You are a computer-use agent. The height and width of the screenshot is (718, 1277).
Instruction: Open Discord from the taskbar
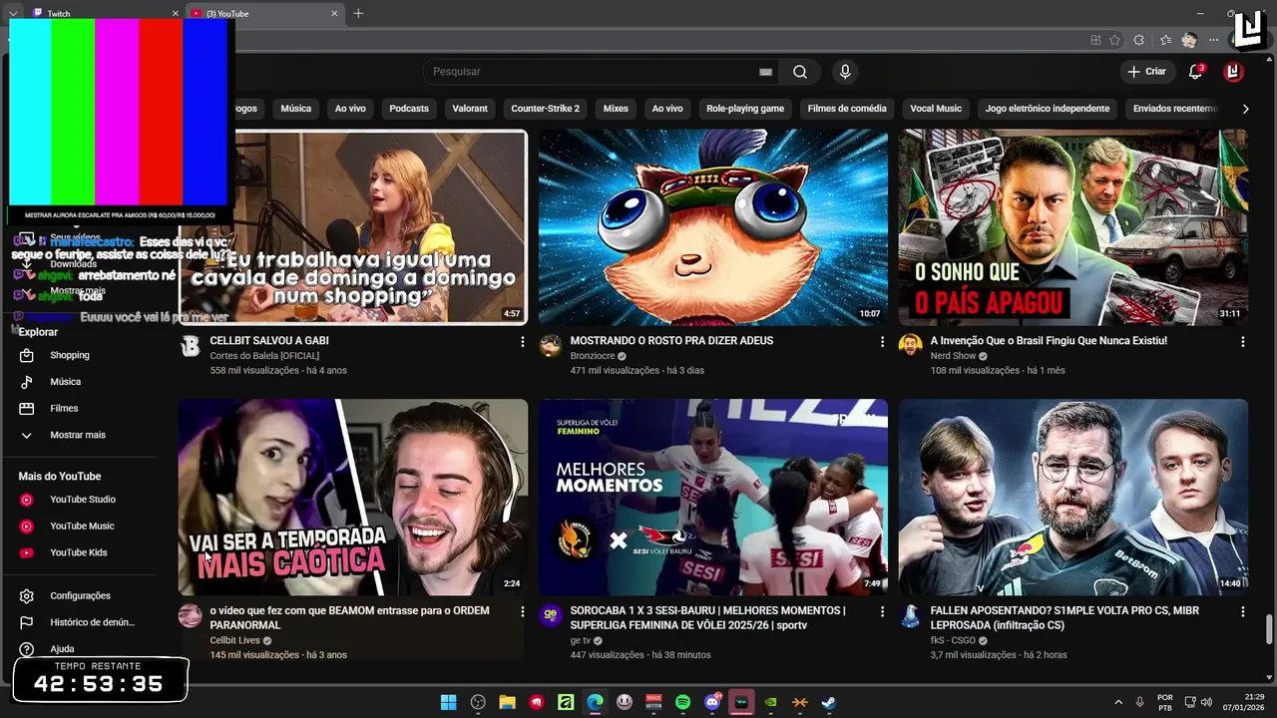[712, 702]
